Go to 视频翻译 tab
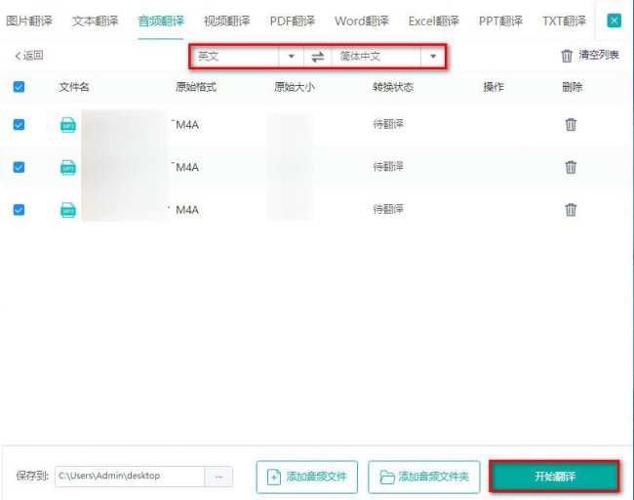This screenshot has width=634, height=500. 227,21
